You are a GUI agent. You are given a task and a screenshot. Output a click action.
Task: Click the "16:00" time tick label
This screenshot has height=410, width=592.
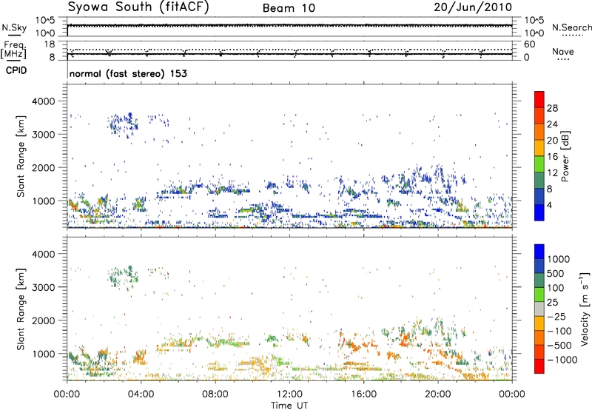pyautogui.click(x=363, y=394)
